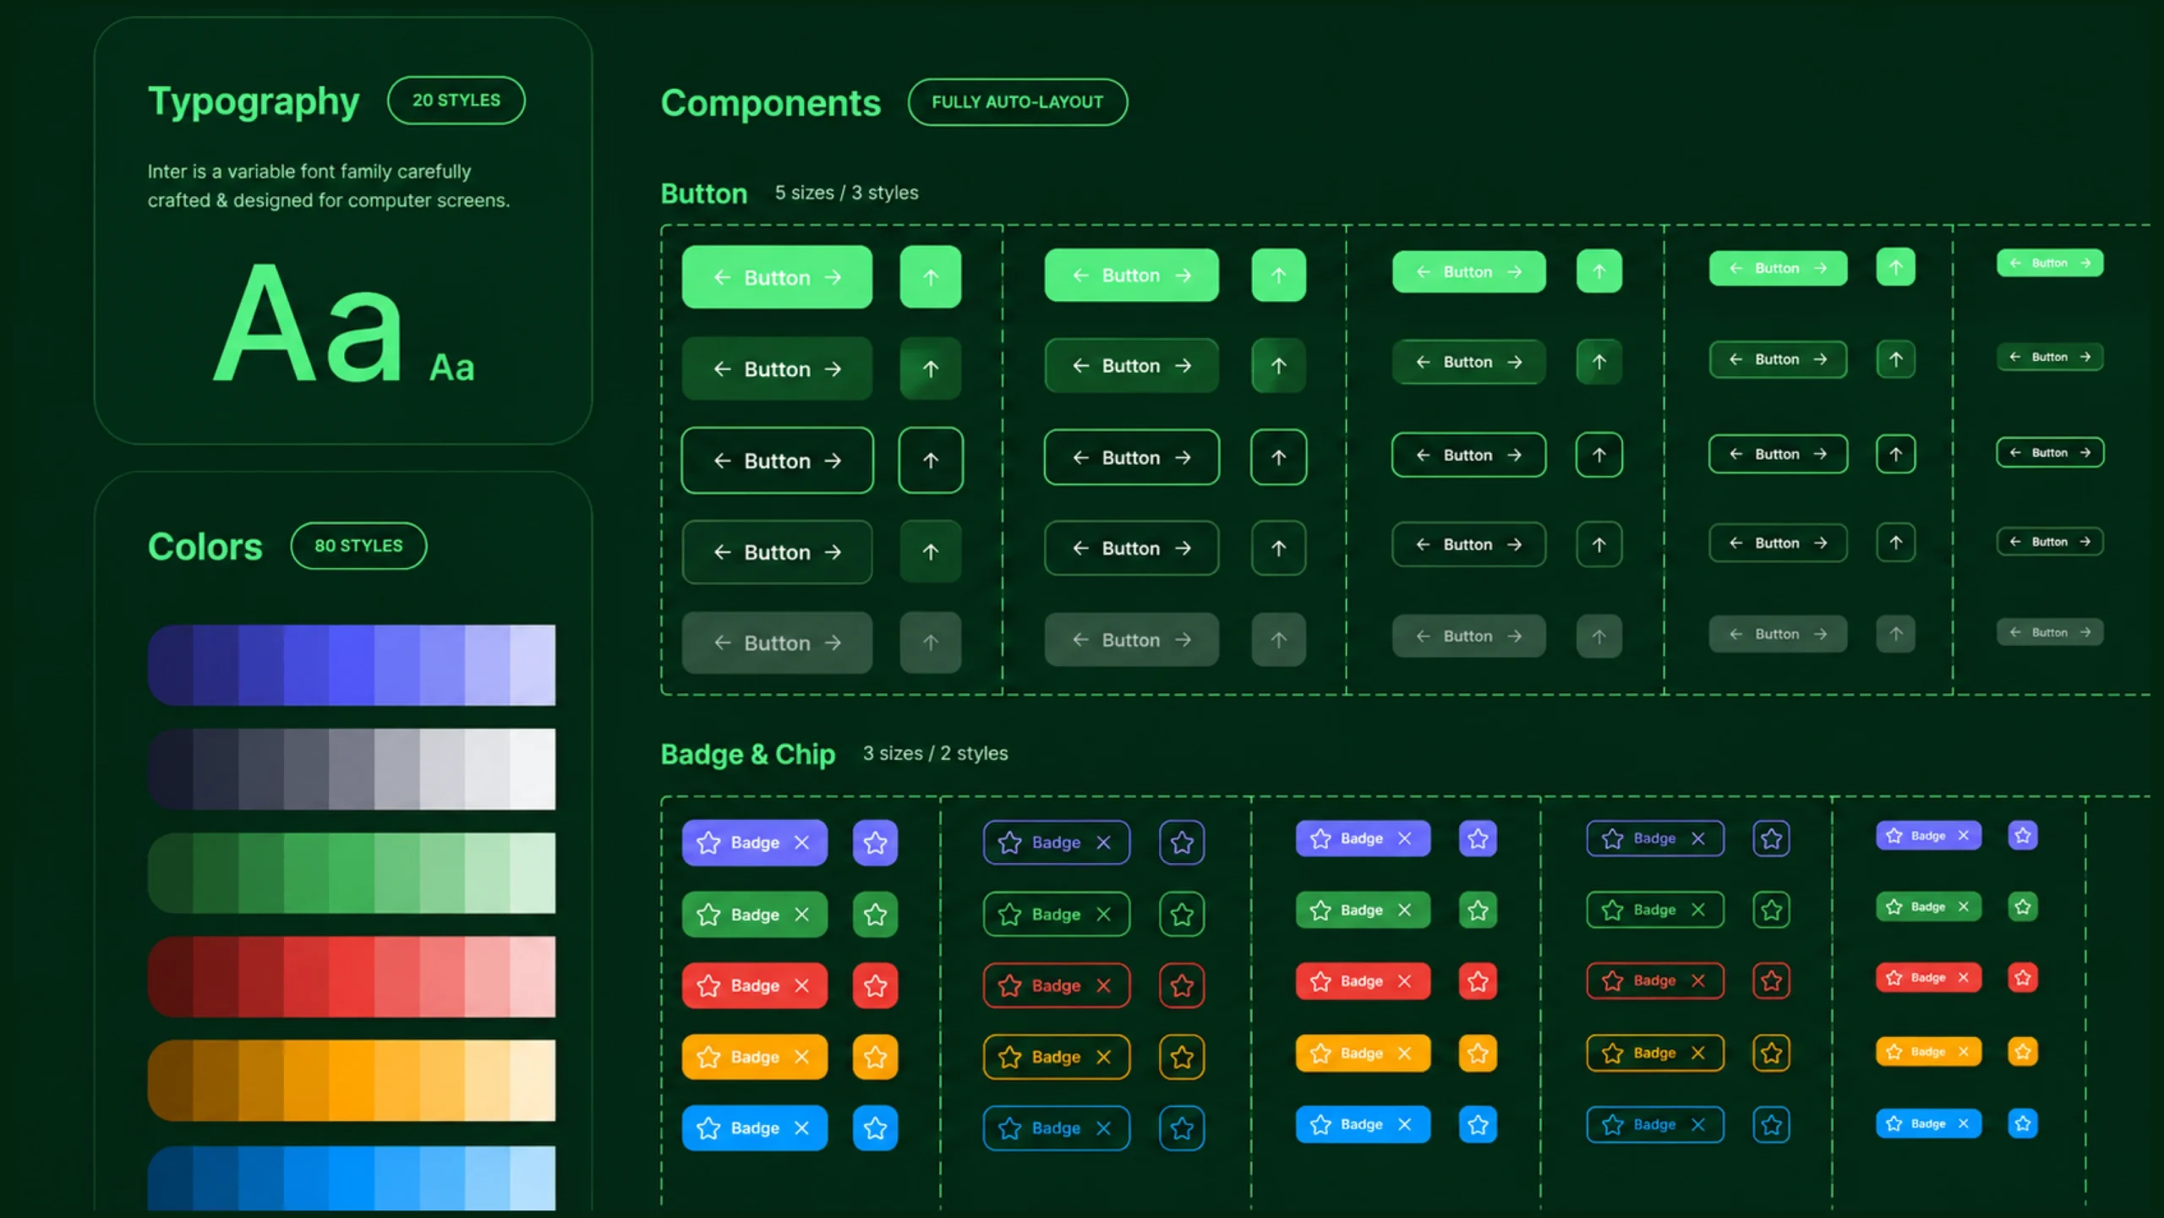
Task: Click the largest white-outlined up-arrow icon button
Action: coord(930,460)
